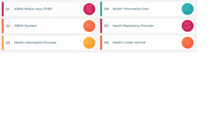Click the Health Information Provider envelope icon
Viewport: 210px width, 118px height.
(x=89, y=43)
